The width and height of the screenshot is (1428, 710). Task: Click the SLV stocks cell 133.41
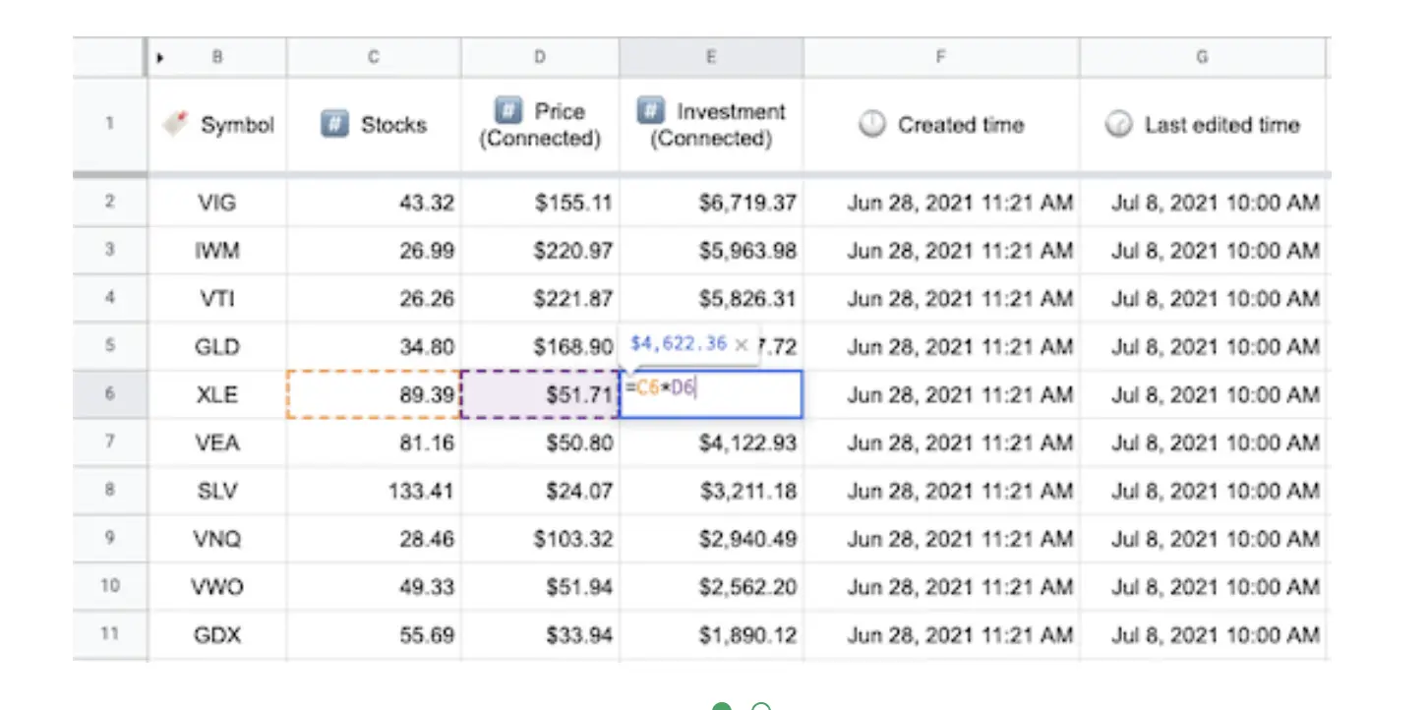click(x=374, y=491)
